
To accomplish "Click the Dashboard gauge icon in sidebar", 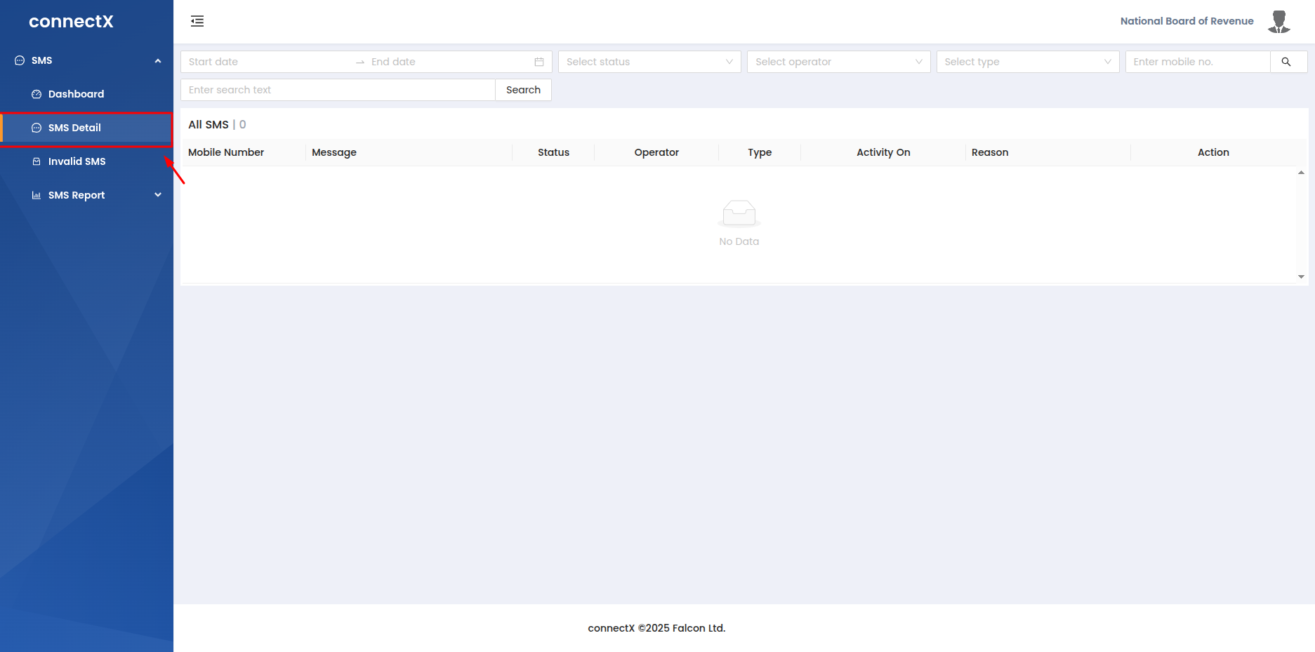I will [37, 94].
